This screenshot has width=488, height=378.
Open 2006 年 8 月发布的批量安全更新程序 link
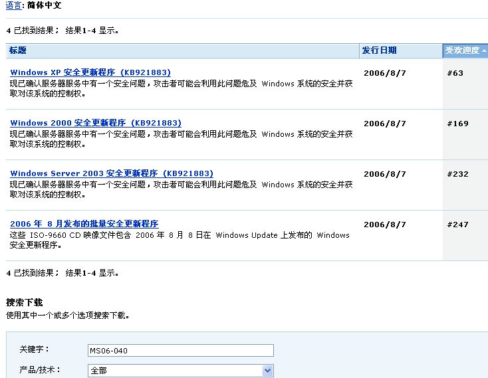84,224
